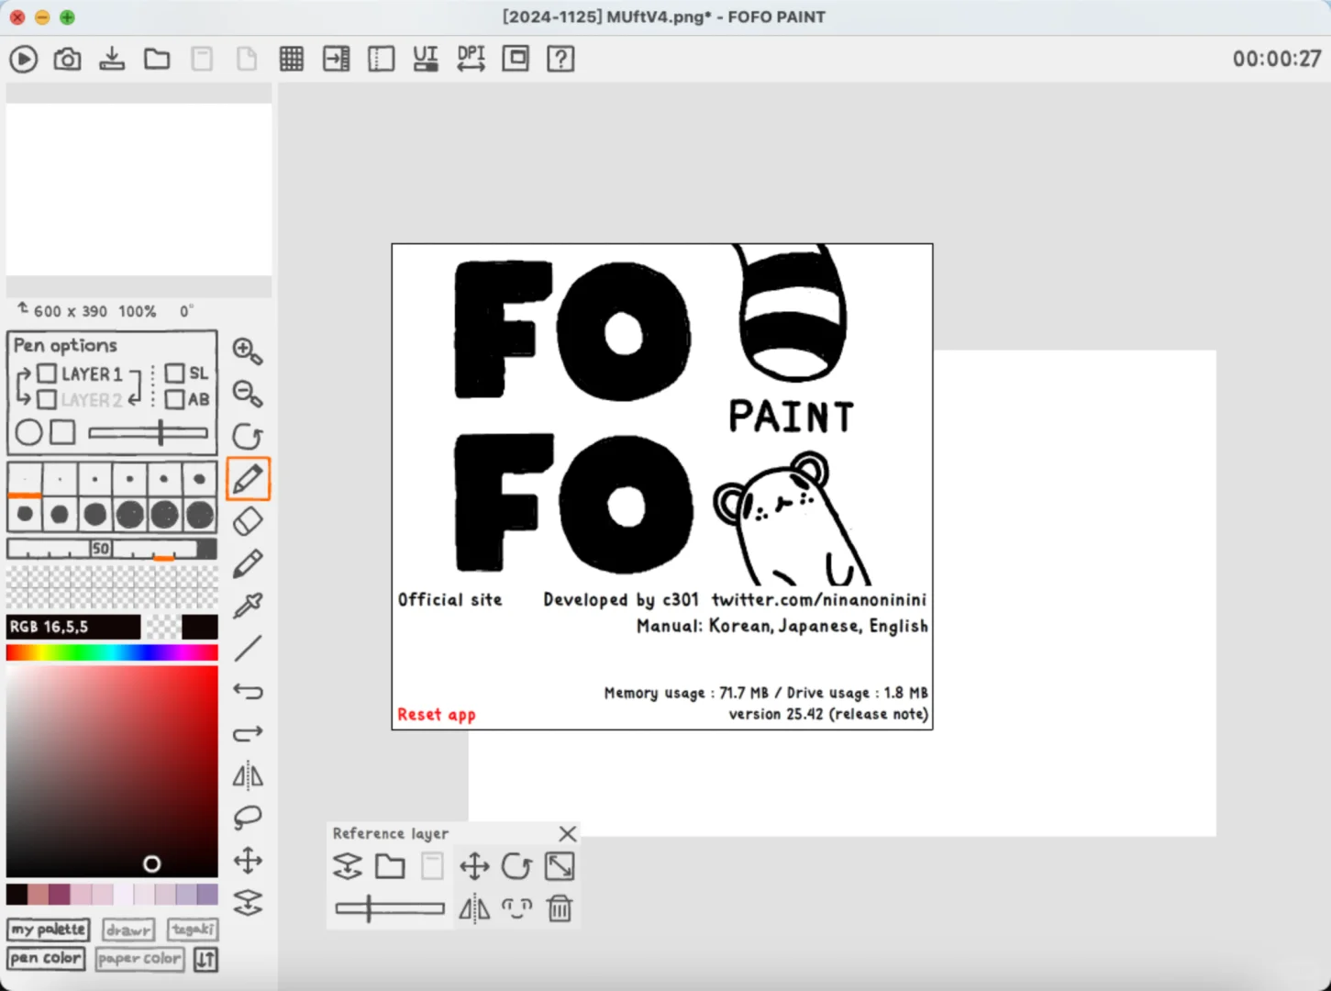Click the split panel layout icon
Screen dimensions: 1331x991
pyautogui.click(x=381, y=60)
